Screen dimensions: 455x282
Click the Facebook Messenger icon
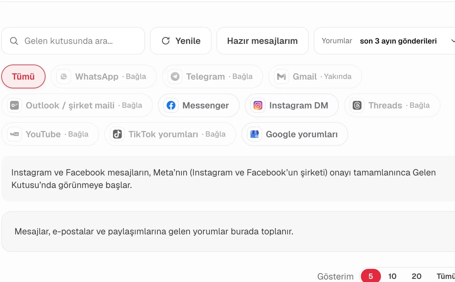pos(171,105)
